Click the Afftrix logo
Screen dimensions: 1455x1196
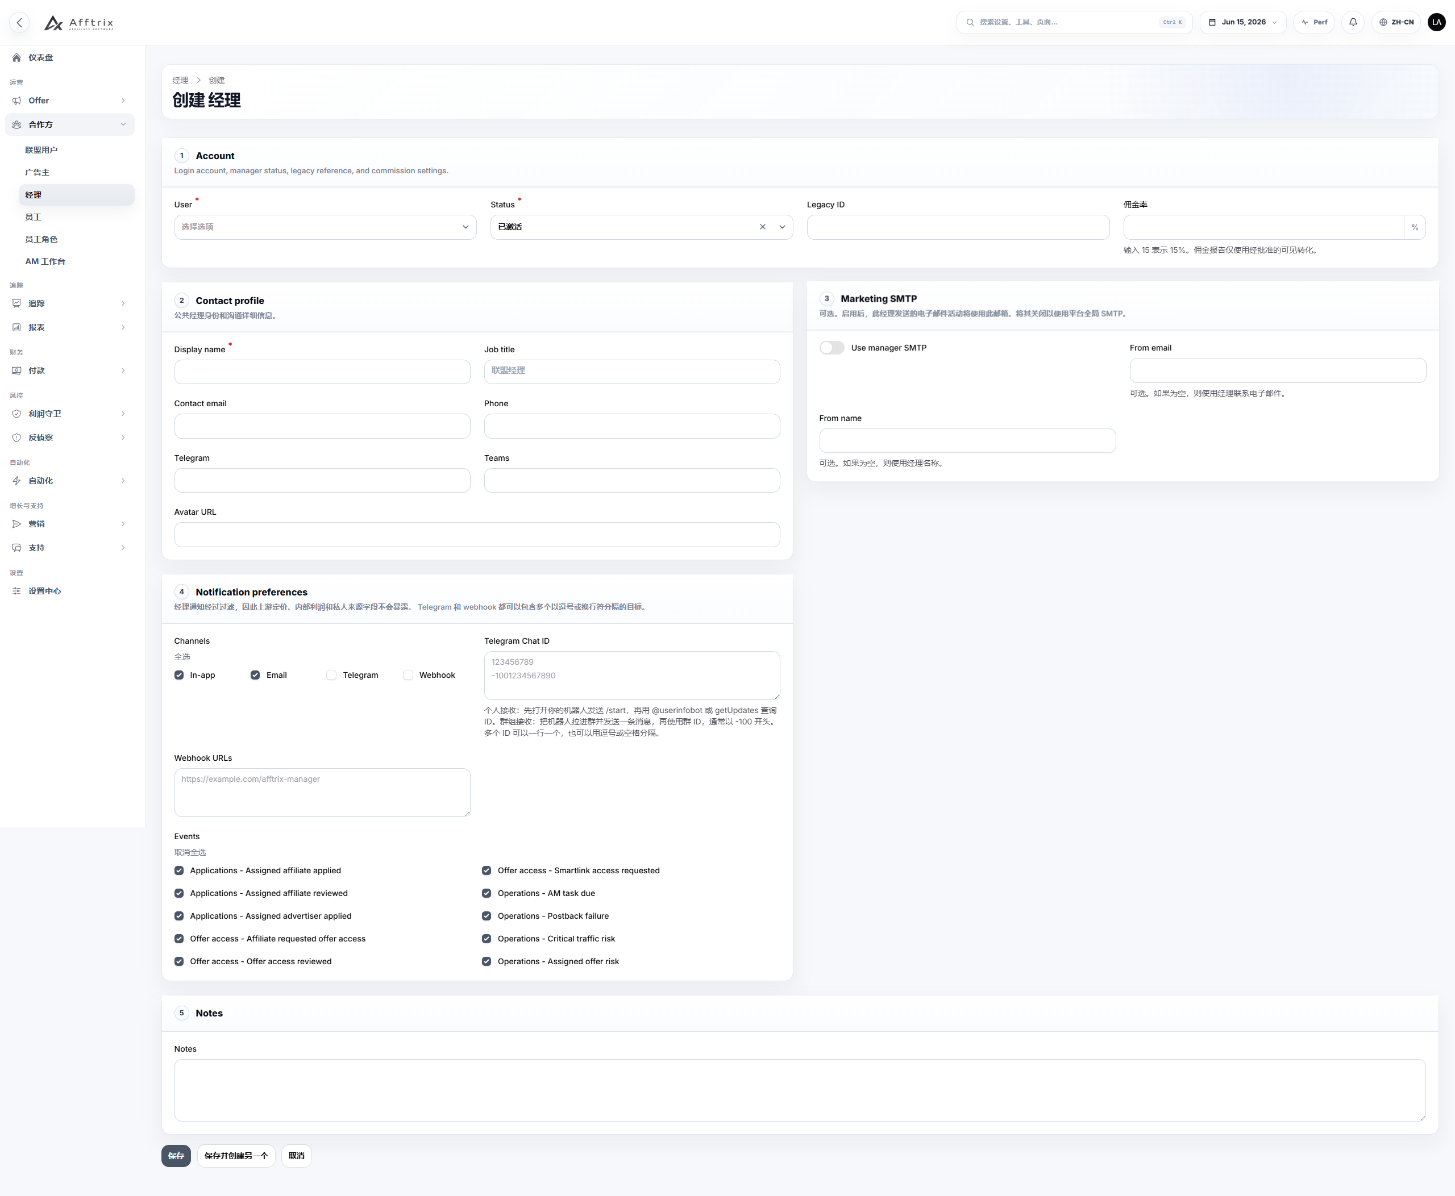(78, 23)
